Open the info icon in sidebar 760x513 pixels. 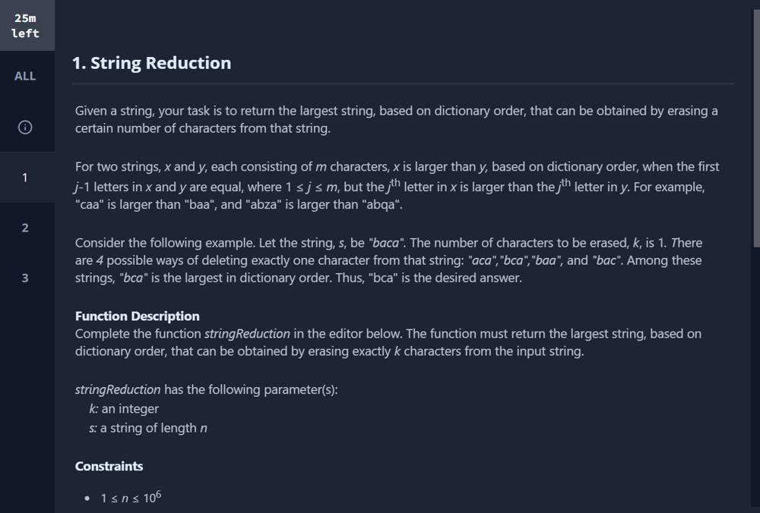[x=25, y=127]
